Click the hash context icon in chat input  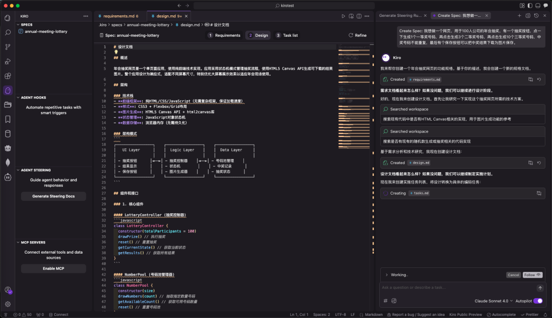[x=385, y=301]
